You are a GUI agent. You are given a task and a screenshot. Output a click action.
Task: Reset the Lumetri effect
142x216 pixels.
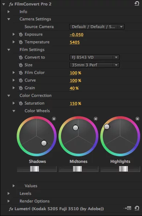point(137,208)
